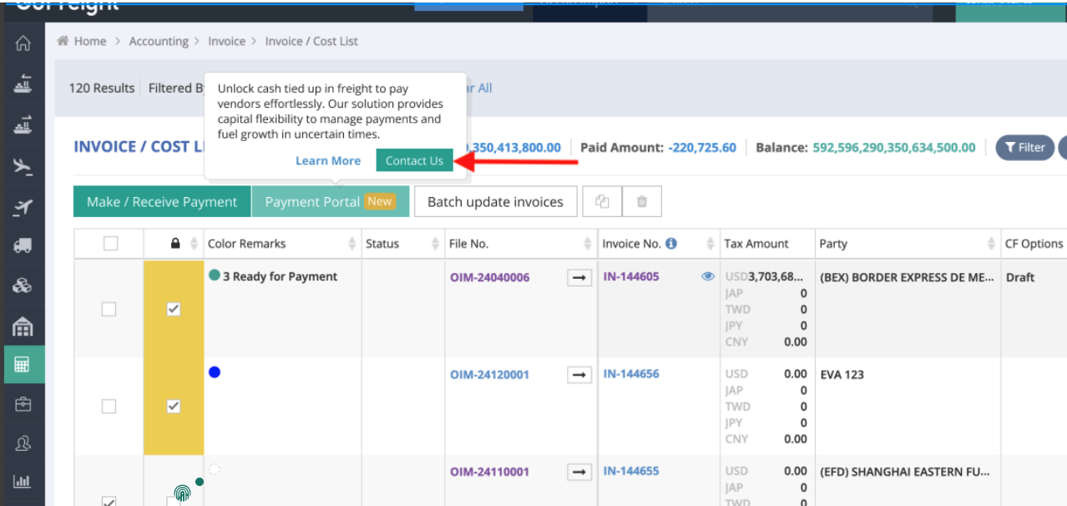Click the blue color dot in the OIM-24120001 row

(x=215, y=372)
